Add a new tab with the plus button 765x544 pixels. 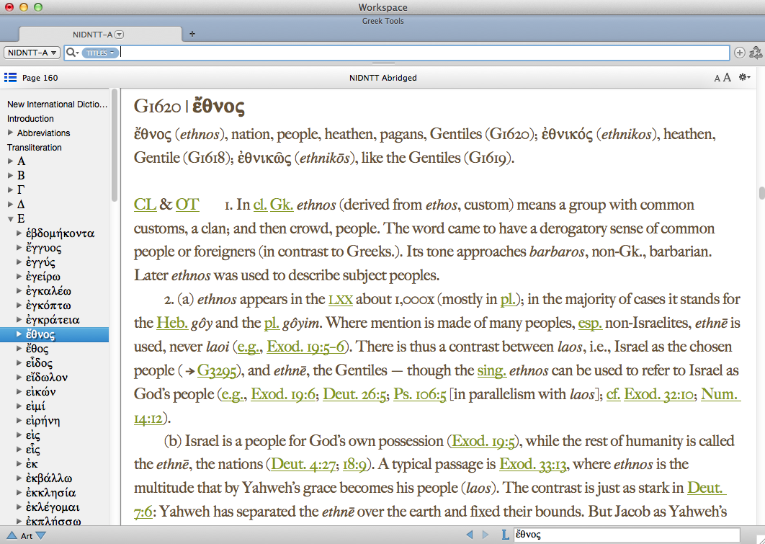click(192, 34)
